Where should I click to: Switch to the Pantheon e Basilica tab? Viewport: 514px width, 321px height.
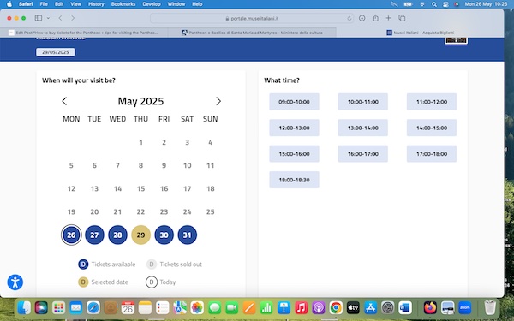coord(252,33)
